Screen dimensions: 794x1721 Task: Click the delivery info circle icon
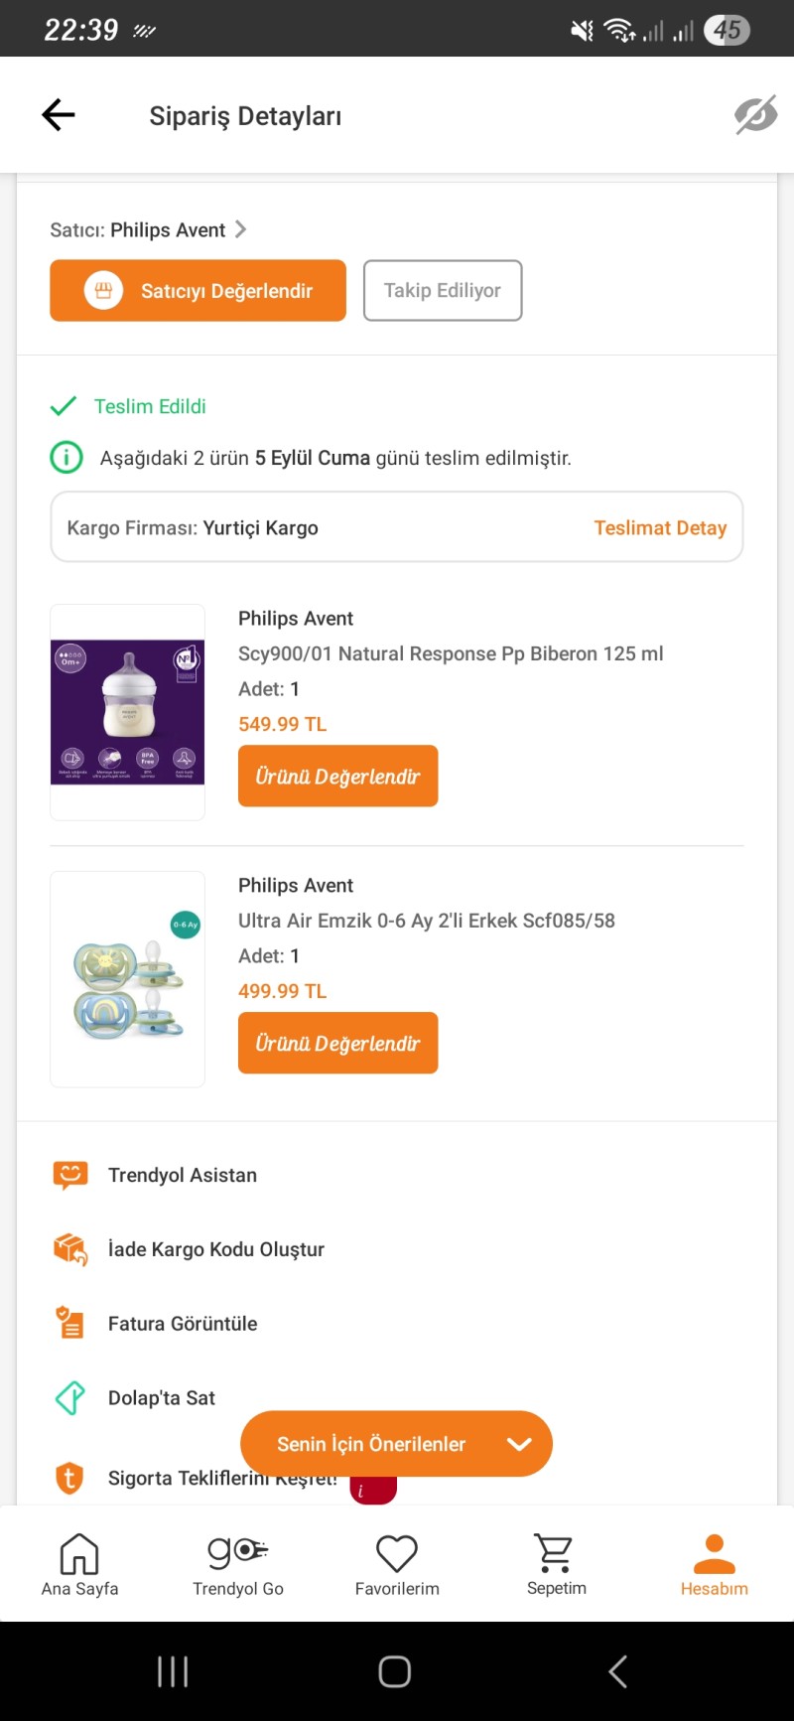[66, 458]
